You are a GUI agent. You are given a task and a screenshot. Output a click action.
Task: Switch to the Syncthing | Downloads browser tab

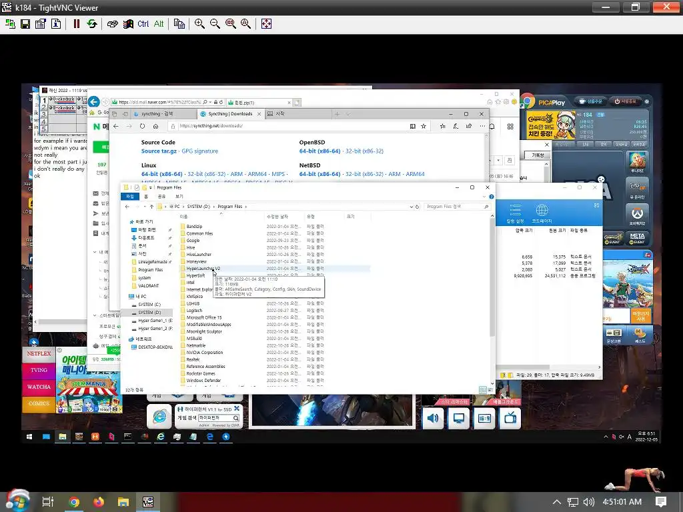(x=230, y=114)
